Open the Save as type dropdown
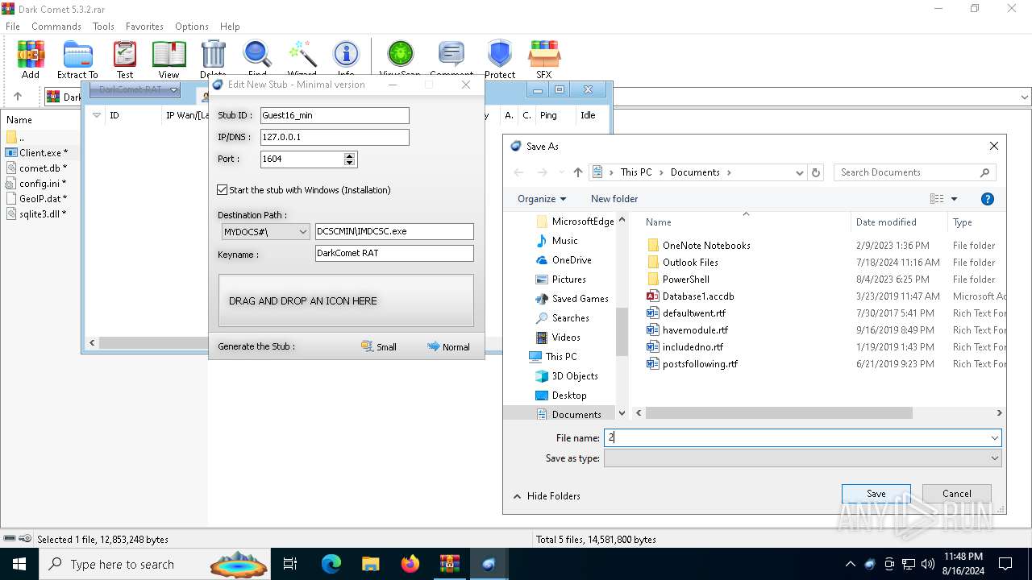This screenshot has height=580, width=1032. (802, 458)
